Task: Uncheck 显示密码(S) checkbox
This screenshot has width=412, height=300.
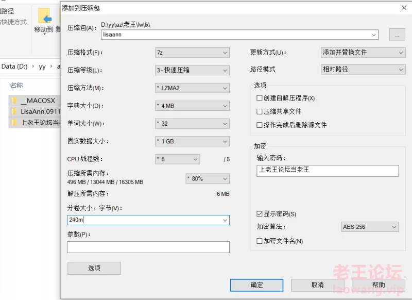Action: point(260,214)
